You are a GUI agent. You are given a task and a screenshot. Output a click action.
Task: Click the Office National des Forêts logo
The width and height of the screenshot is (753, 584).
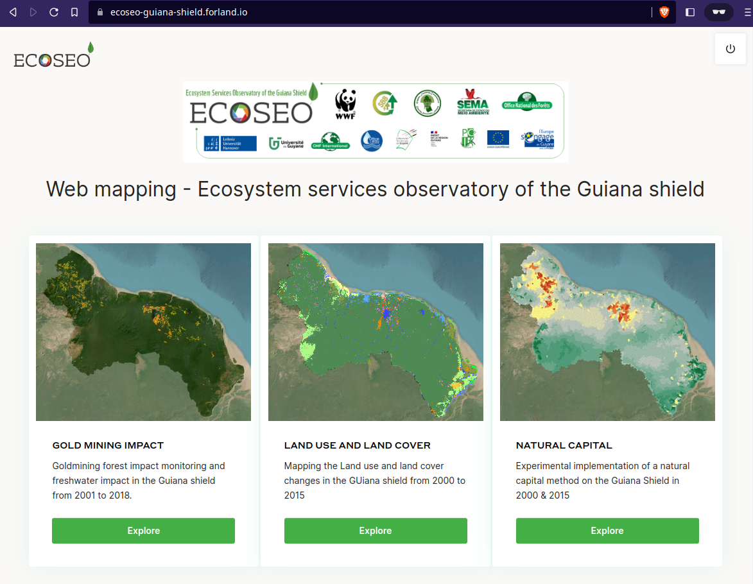tap(527, 102)
